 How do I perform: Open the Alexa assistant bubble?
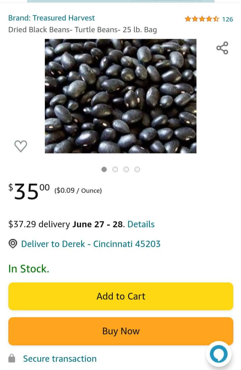point(219,354)
